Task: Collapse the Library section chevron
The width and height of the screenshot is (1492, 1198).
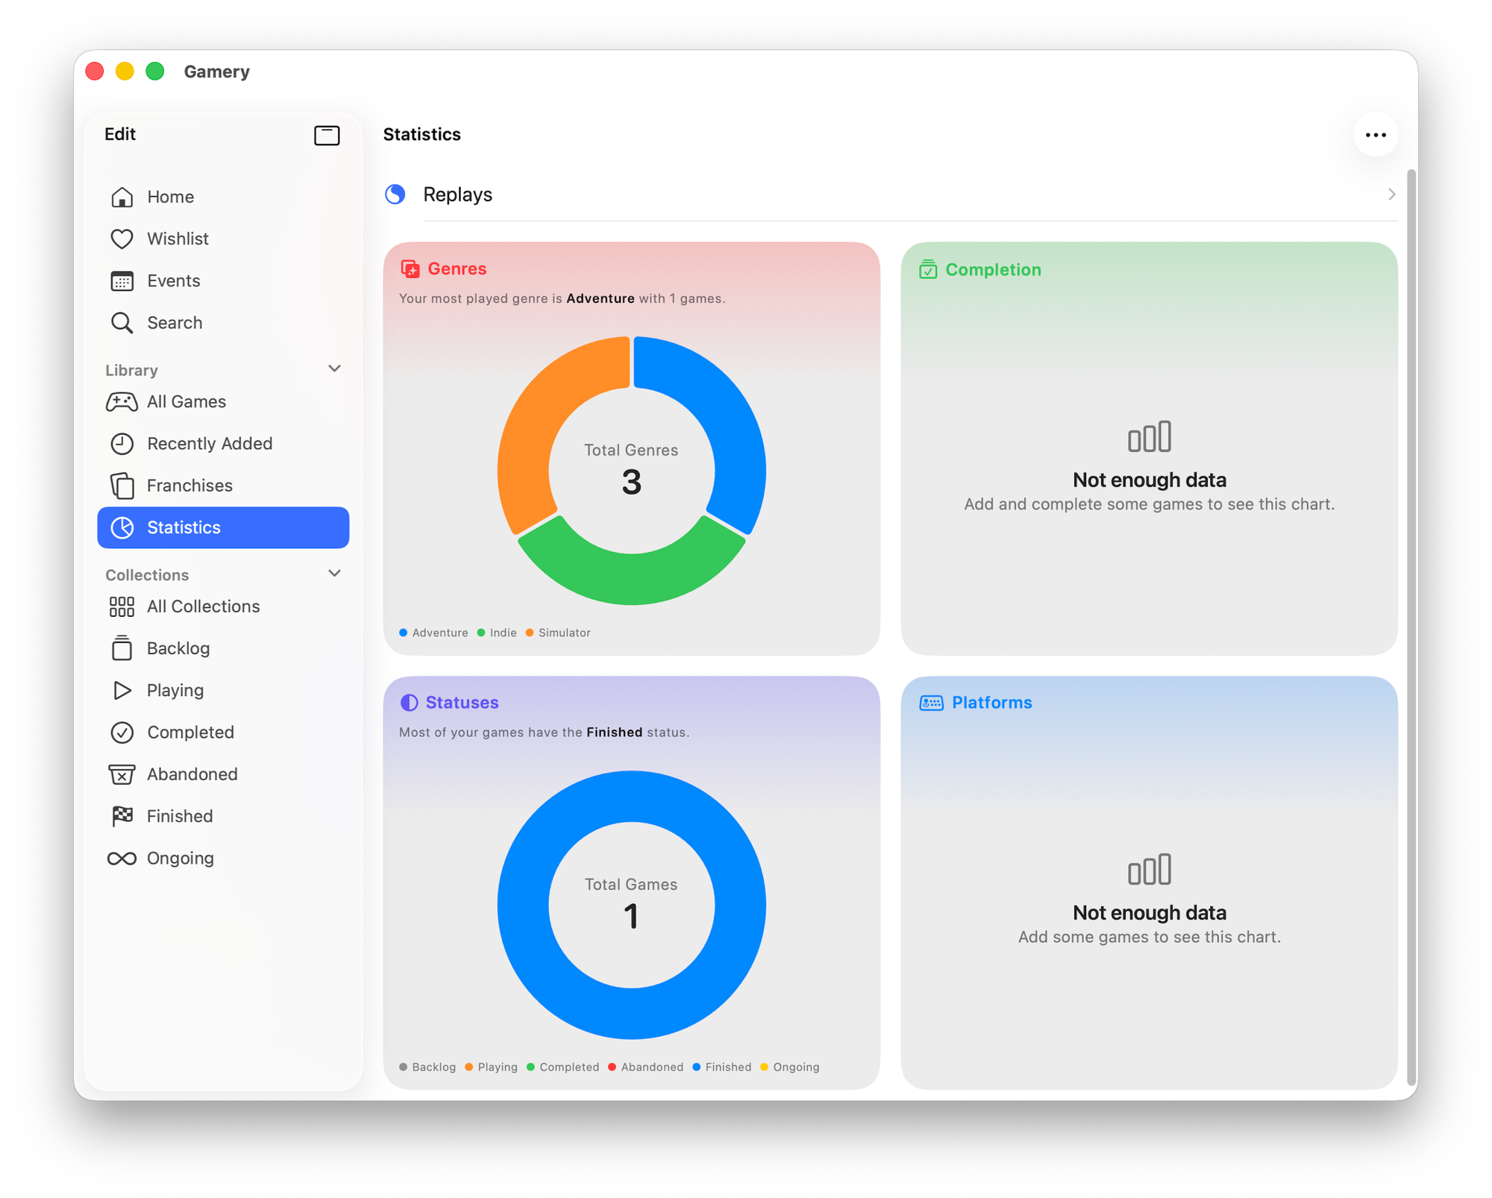Action: click(334, 369)
